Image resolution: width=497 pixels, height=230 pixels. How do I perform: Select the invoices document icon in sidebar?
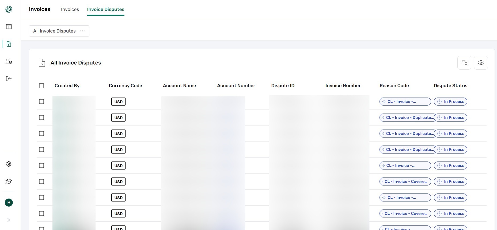pos(9,44)
